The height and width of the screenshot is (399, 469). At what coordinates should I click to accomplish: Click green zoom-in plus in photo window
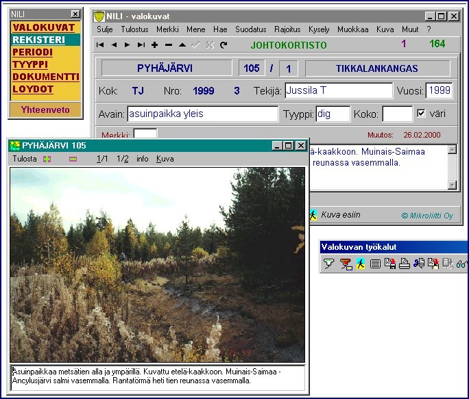pos(47,159)
